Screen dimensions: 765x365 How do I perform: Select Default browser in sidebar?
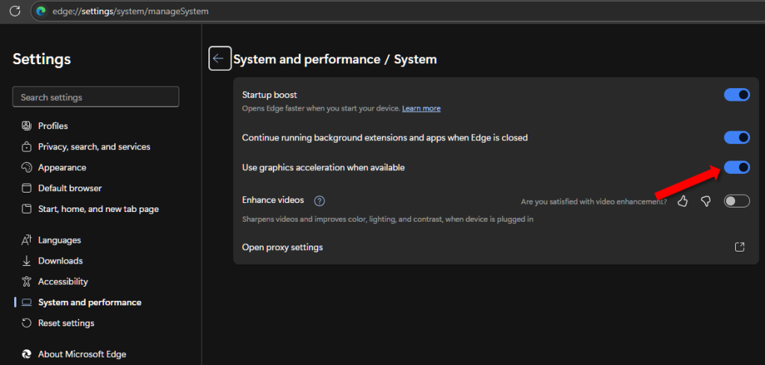(69, 188)
